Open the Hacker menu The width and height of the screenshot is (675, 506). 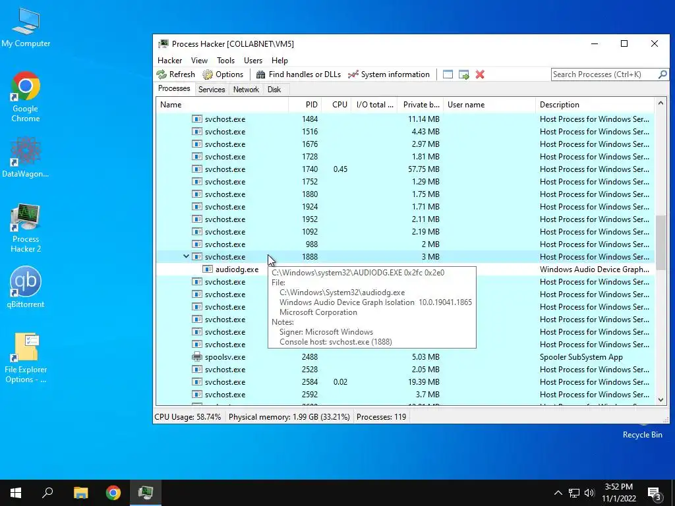[169, 61]
